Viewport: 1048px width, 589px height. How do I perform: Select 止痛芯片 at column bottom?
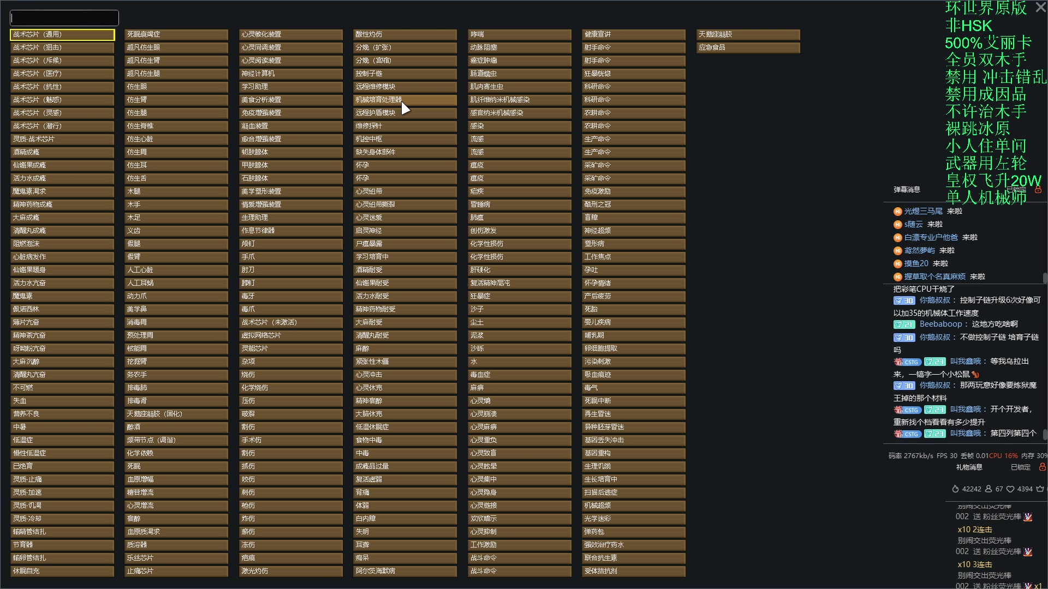pyautogui.click(x=176, y=571)
